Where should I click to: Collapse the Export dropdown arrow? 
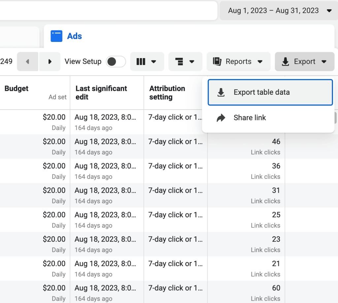click(324, 62)
